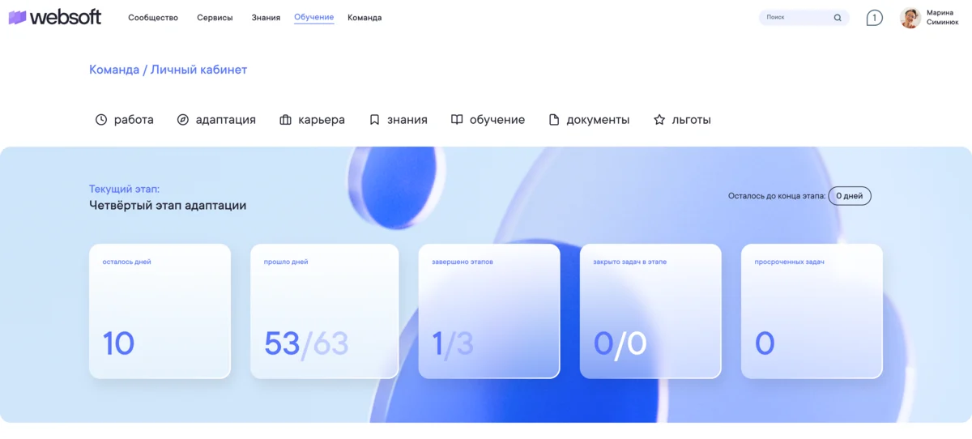Click the clock icon beside работа

pyautogui.click(x=101, y=120)
